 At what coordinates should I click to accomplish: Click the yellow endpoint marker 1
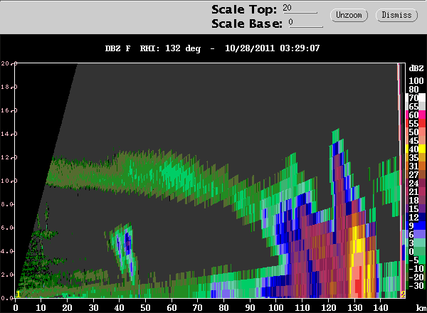pyautogui.click(x=18, y=295)
